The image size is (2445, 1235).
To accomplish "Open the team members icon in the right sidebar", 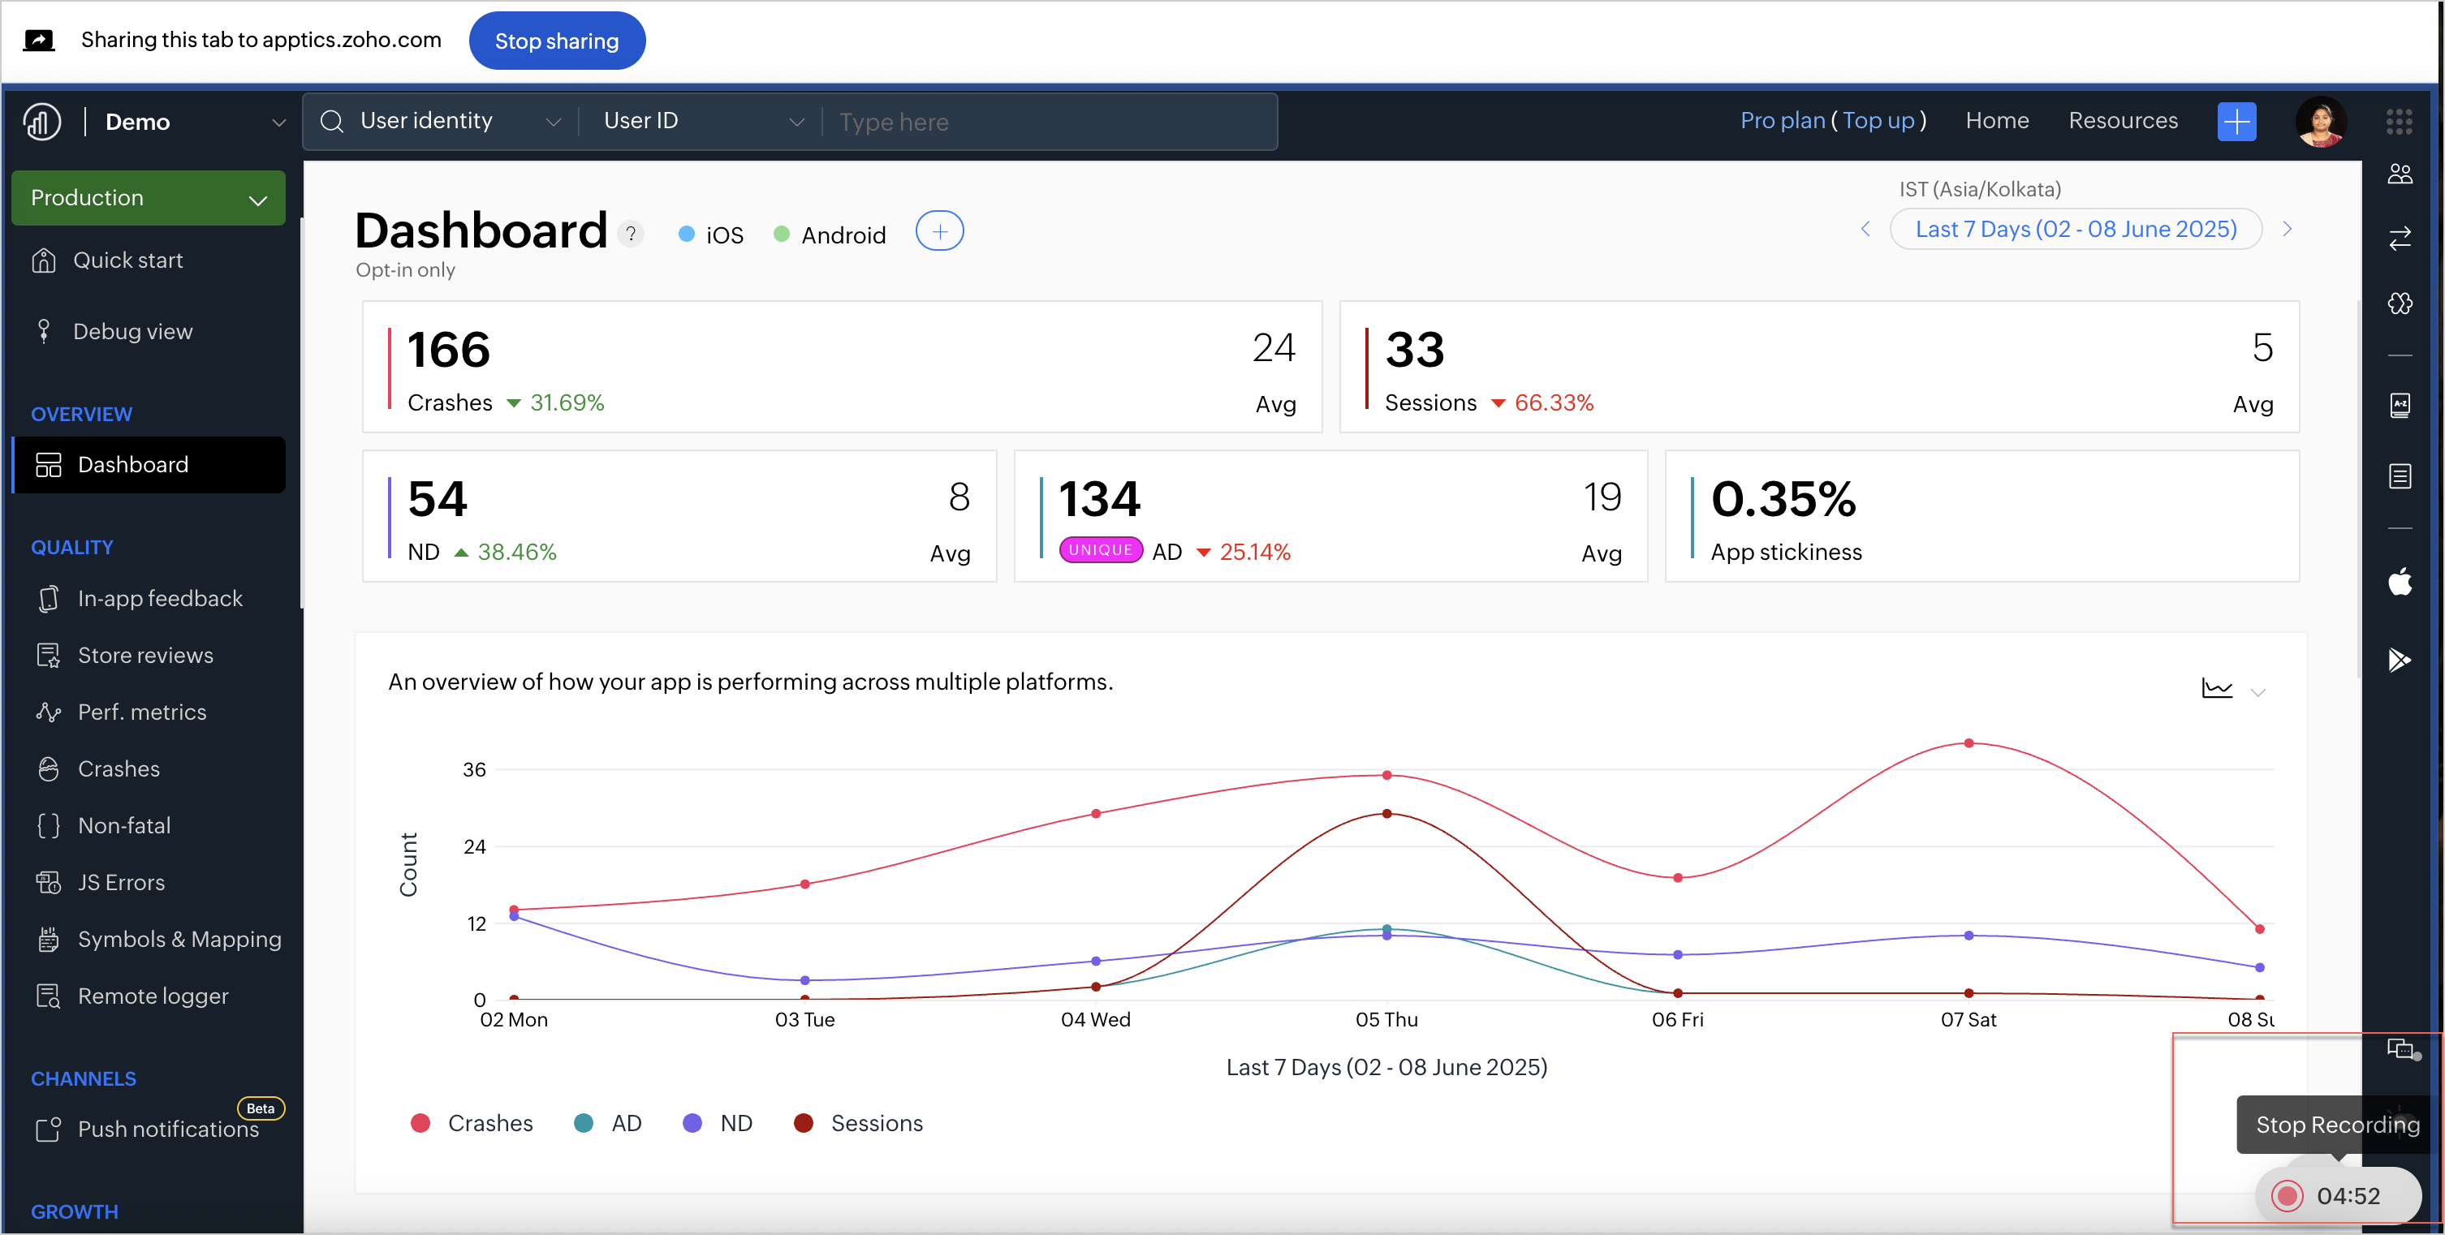I will pos(2400,174).
